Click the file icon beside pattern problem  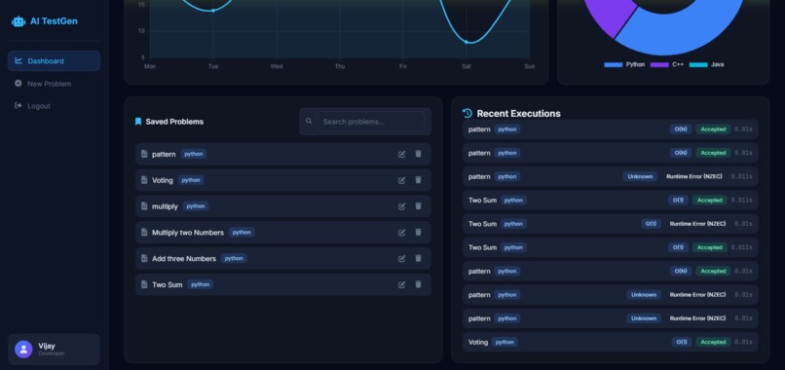(x=144, y=154)
